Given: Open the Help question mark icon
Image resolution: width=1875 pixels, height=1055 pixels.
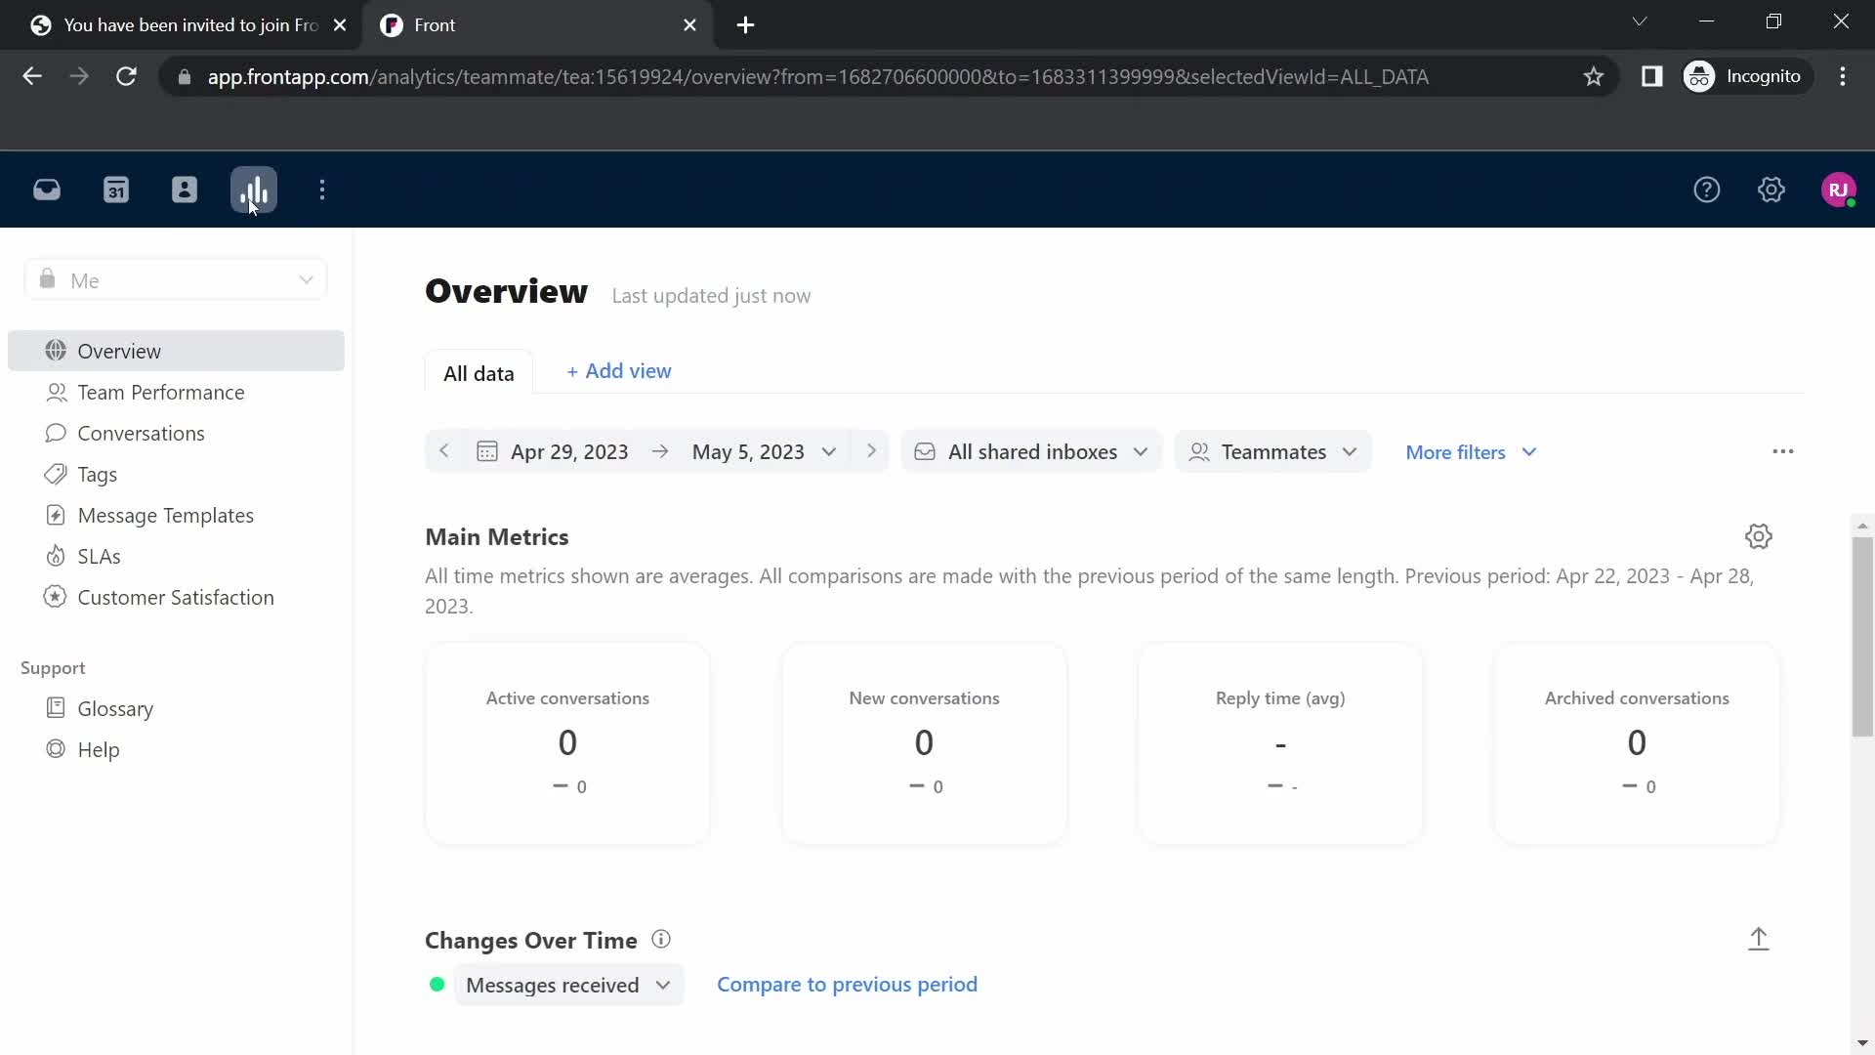Looking at the screenshot, I should 1707,190.
